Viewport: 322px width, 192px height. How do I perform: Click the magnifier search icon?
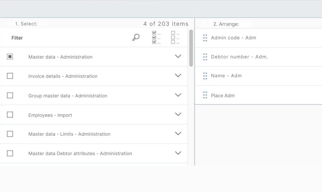coord(136,38)
